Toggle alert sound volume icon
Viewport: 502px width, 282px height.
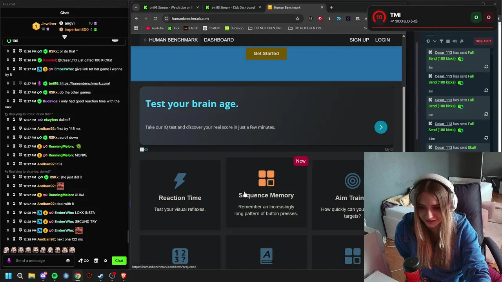click(x=455, y=41)
